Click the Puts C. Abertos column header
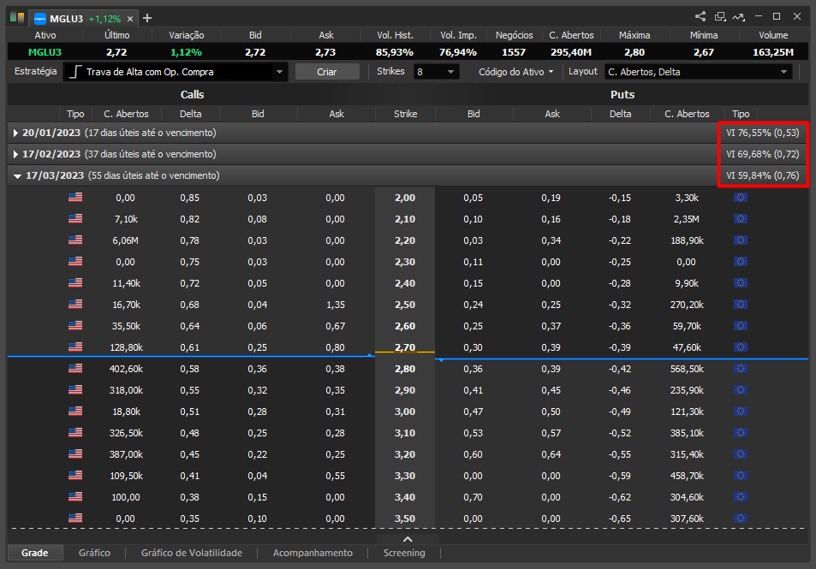816x569 pixels. [x=687, y=114]
